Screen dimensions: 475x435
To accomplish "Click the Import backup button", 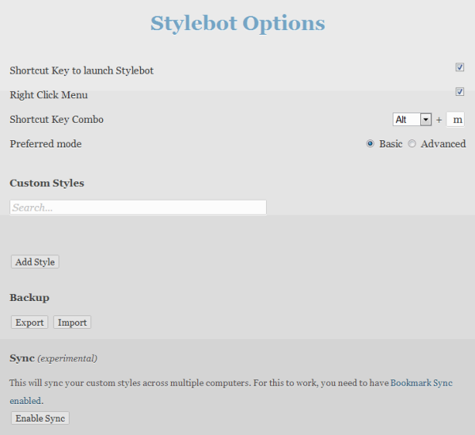I will coord(72,322).
